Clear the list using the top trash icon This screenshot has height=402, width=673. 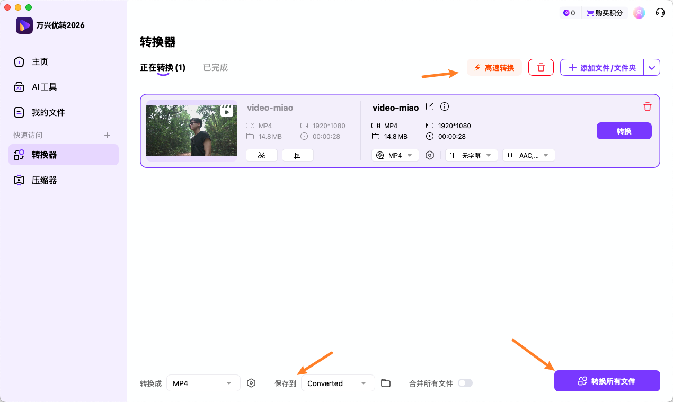point(541,67)
